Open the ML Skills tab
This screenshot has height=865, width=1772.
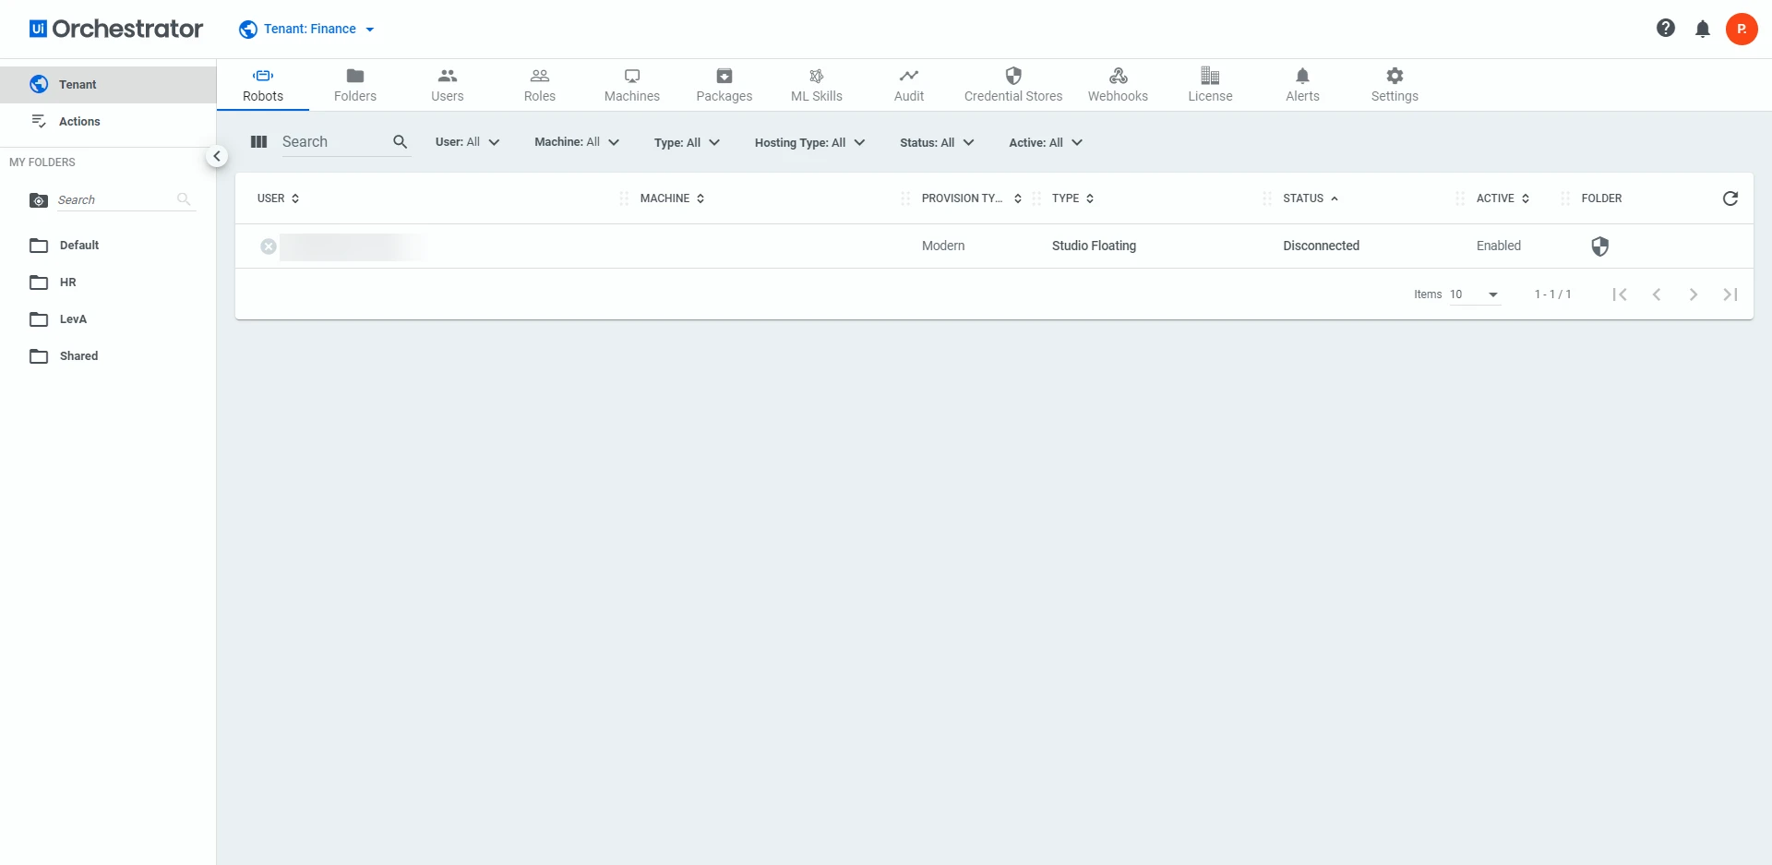(x=817, y=85)
